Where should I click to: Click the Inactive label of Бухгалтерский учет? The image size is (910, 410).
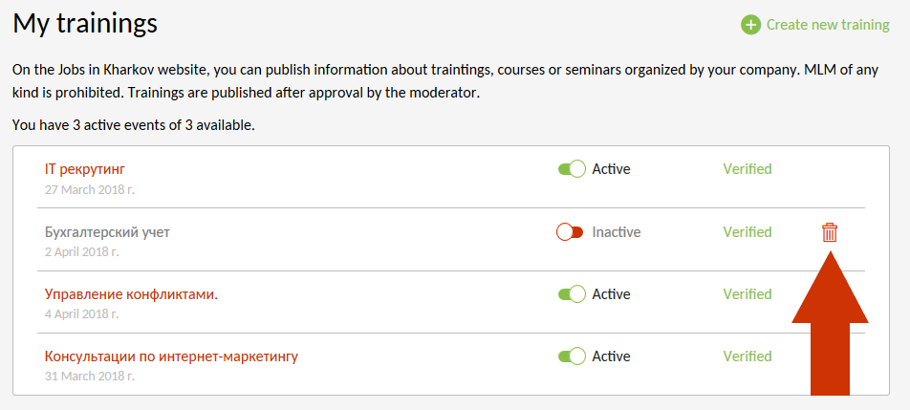tap(617, 232)
